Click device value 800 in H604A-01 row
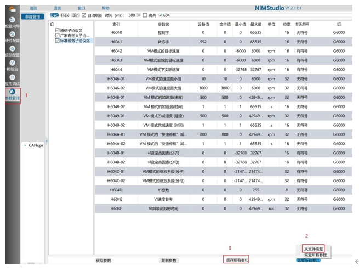The width and height of the screenshot is (359, 271). pos(203,134)
